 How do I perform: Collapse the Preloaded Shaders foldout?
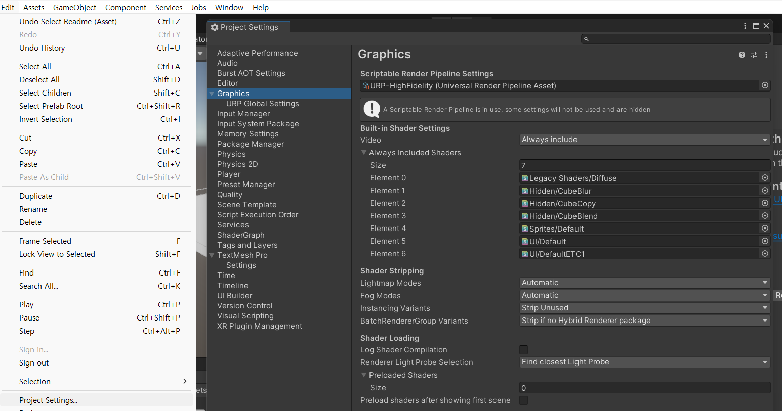tap(364, 375)
